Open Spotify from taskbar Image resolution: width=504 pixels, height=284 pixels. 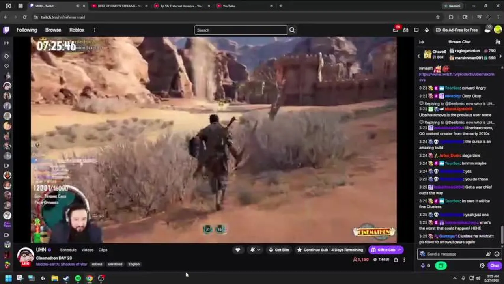click(x=78, y=278)
